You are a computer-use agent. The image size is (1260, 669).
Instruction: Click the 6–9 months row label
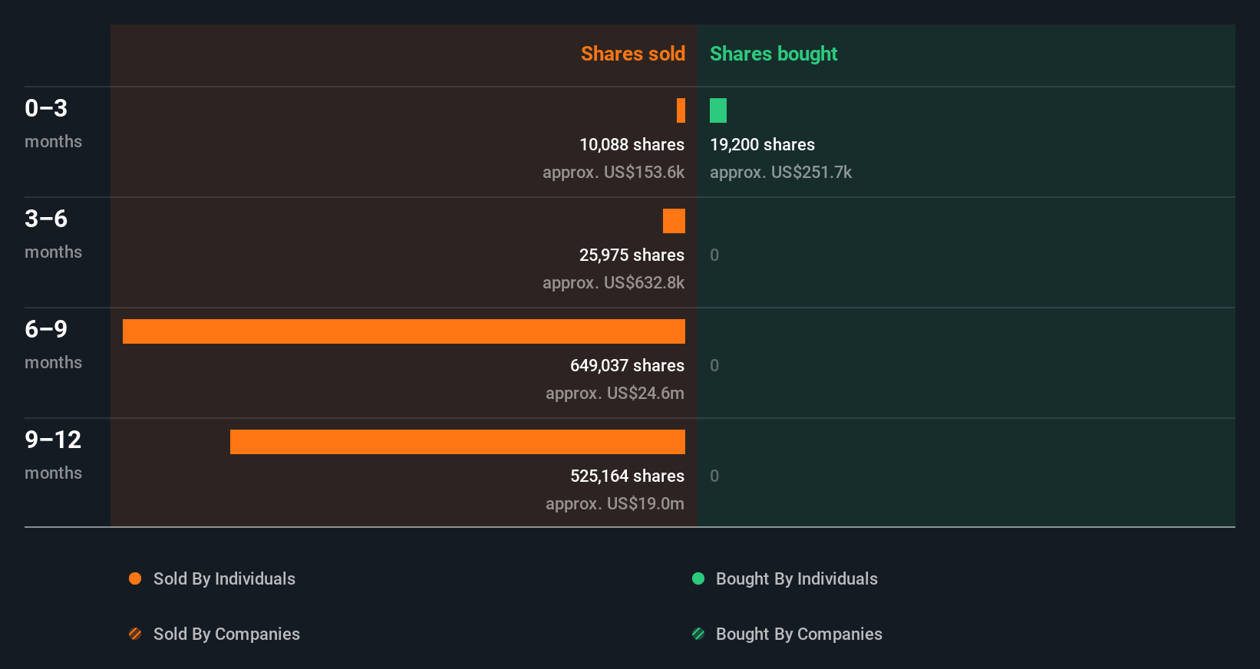coord(53,344)
